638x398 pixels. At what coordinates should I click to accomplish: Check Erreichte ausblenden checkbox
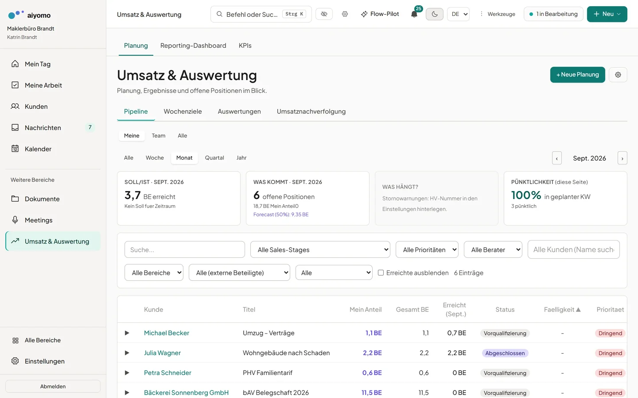(x=381, y=273)
